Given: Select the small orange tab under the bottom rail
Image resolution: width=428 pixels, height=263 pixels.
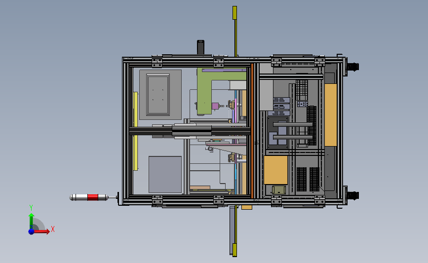Looking at the screenshot, I should 247,207.
